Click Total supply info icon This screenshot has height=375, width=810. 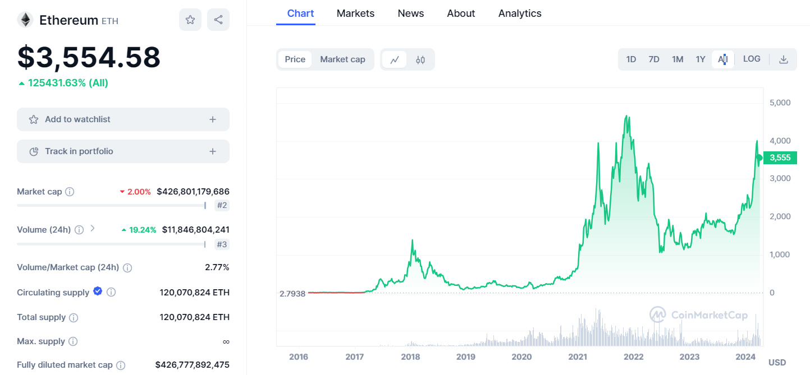[74, 317]
